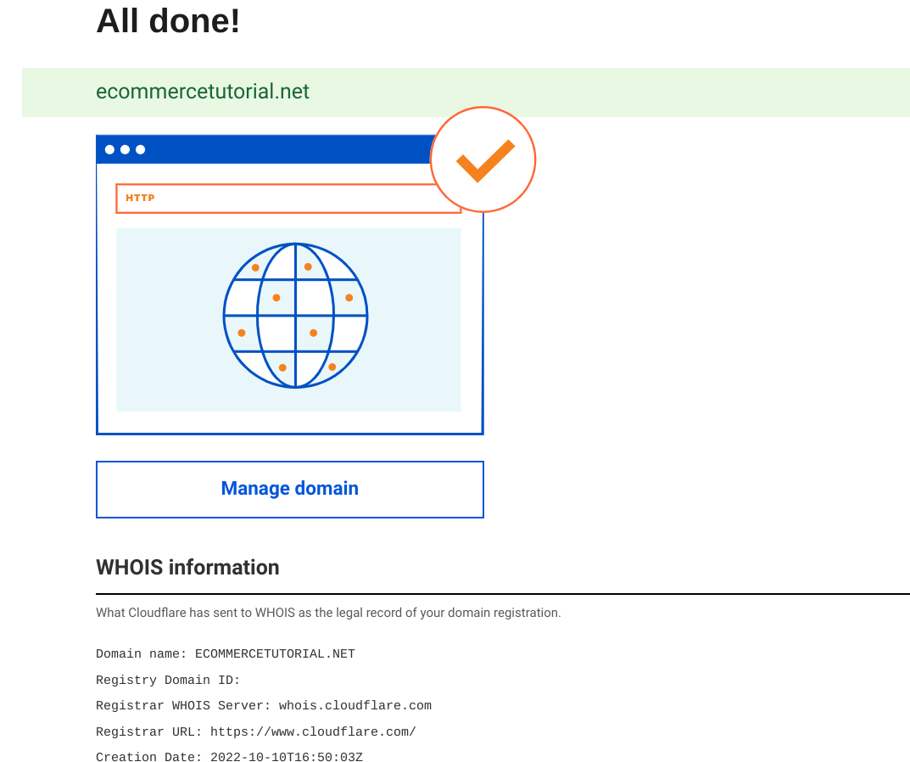Click the Cloudflare WHOIS legal record description

pos(328,613)
